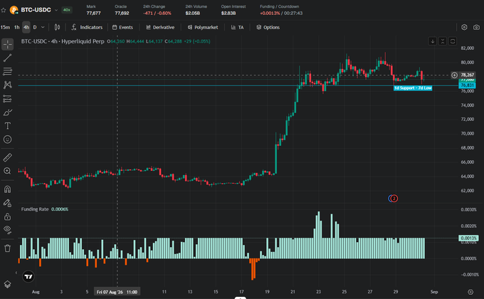
Task: Open the emoji icons tool
Action: 7,140
